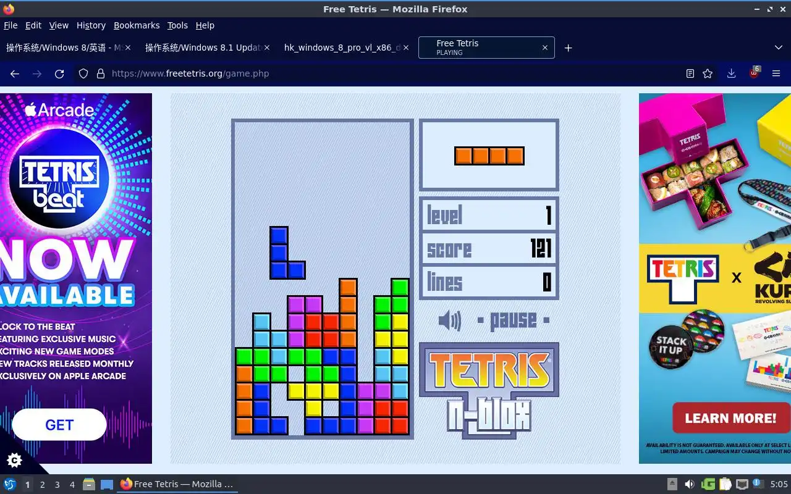Screen dimensions: 791x494
Task: Select Free Tetris Firefox taskbar entry
Action: pos(177,485)
